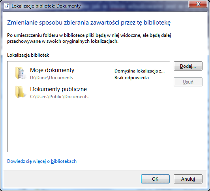
Task: Click the Domyślna lokalizacja z... status label
Action: coord(139,71)
